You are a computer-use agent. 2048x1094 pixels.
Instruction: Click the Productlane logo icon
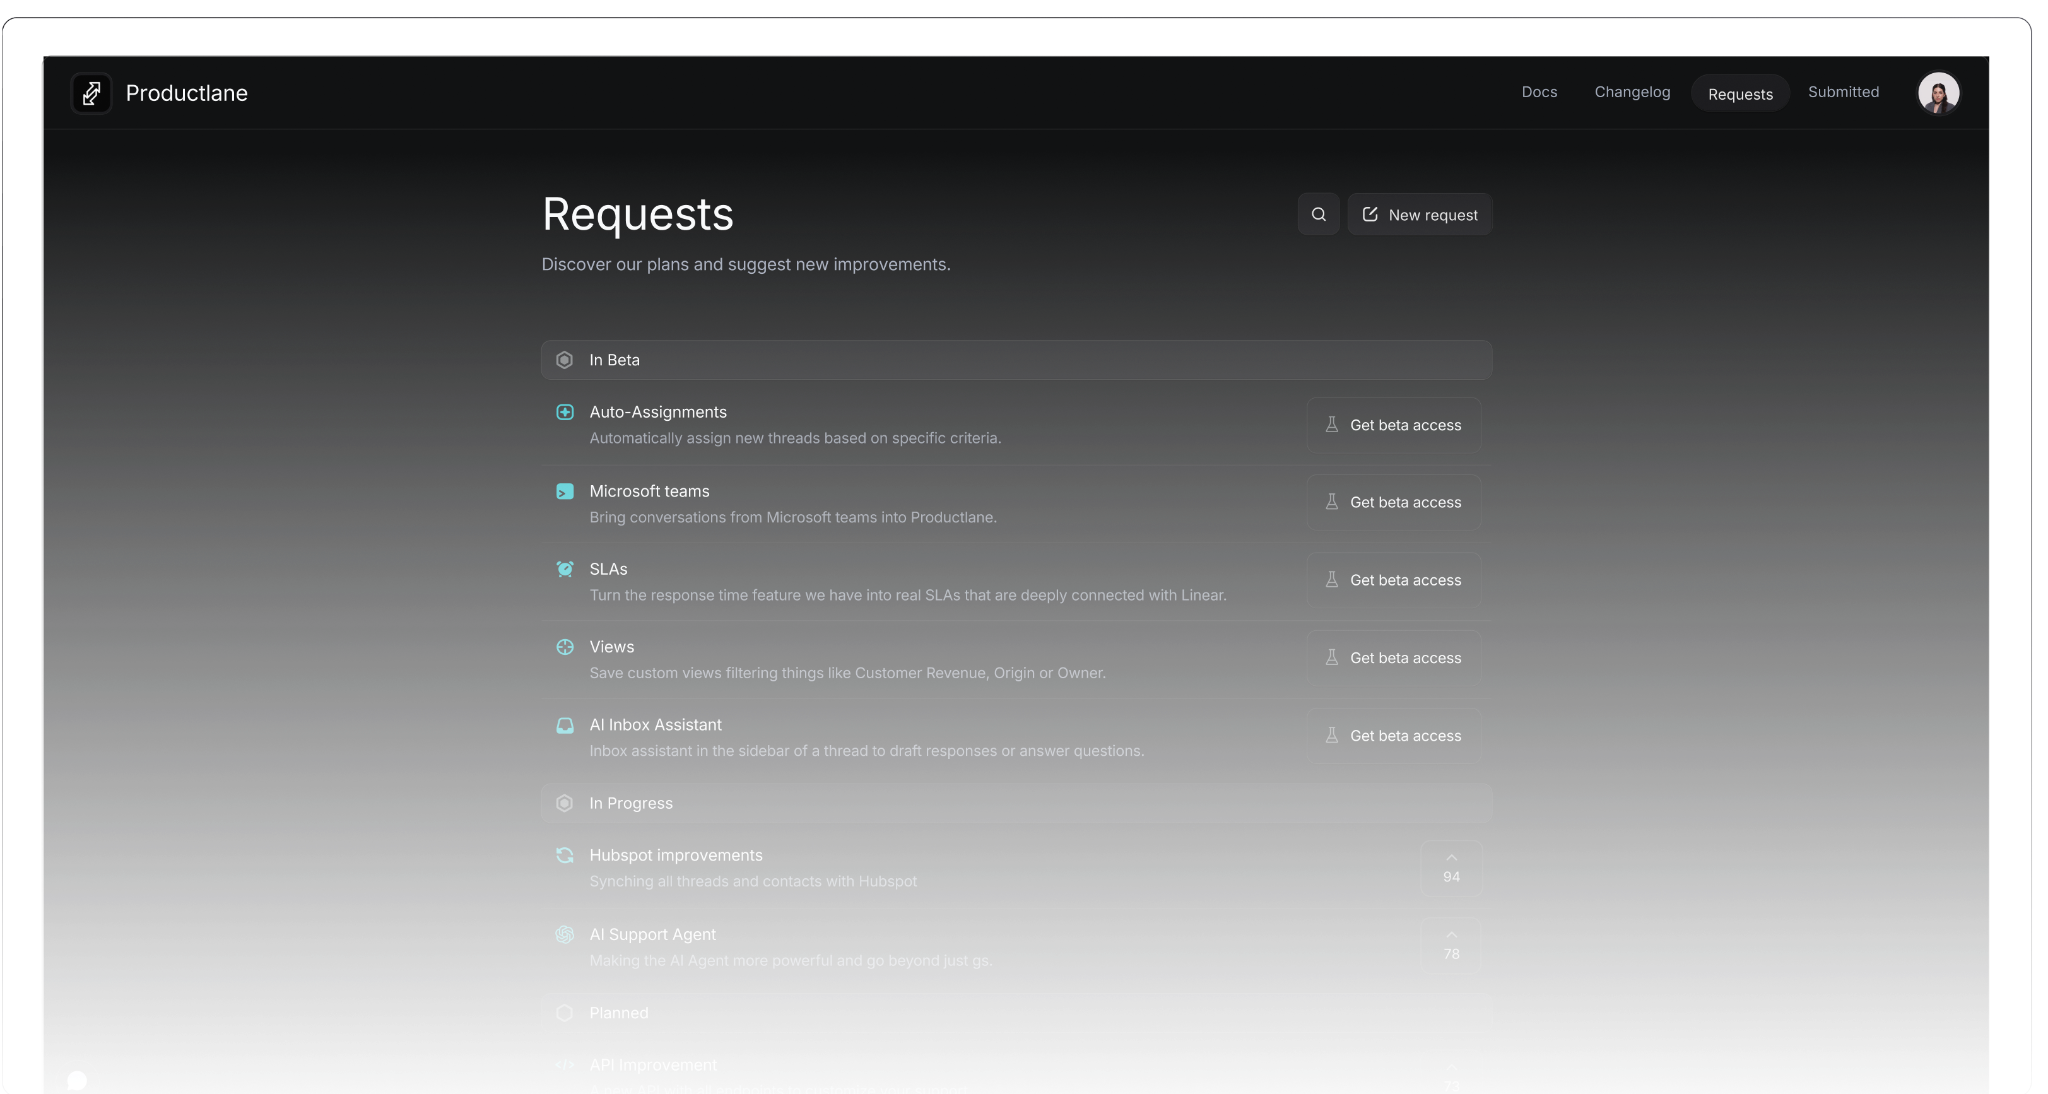pos(91,93)
